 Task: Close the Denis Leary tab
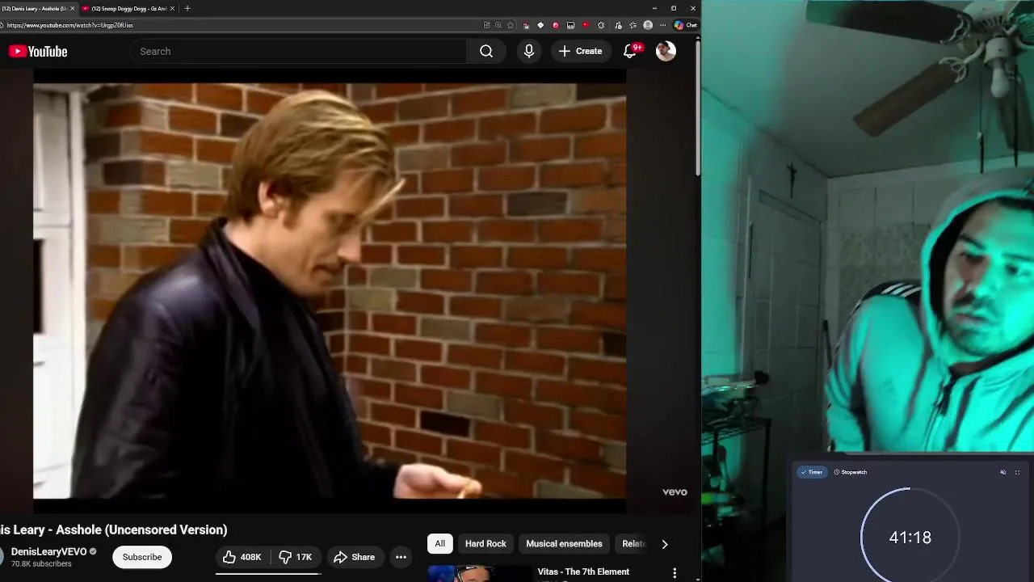pos(73,8)
